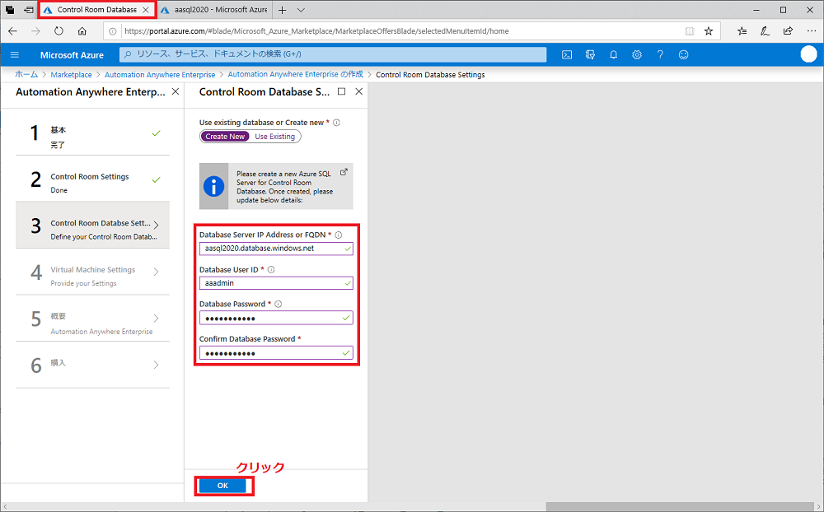Image resolution: width=824 pixels, height=512 pixels.
Task: Click the browser address bar URL
Action: click(316, 31)
